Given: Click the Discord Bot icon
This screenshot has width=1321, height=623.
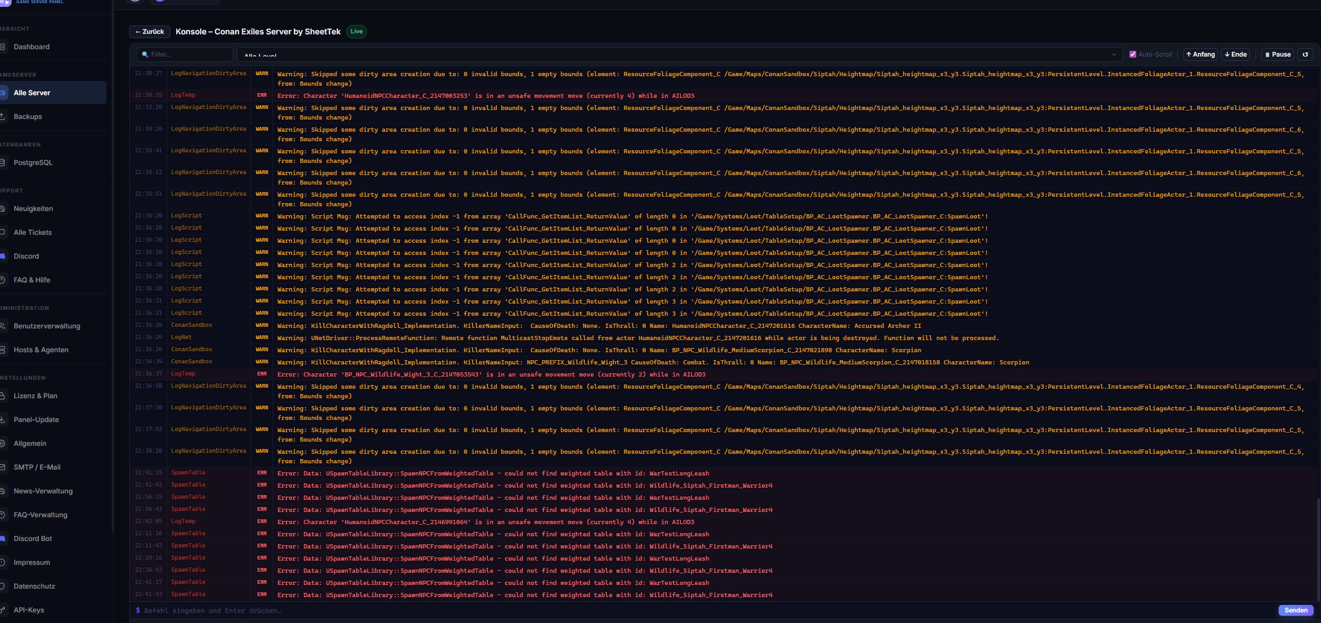Looking at the screenshot, I should pos(2,539).
